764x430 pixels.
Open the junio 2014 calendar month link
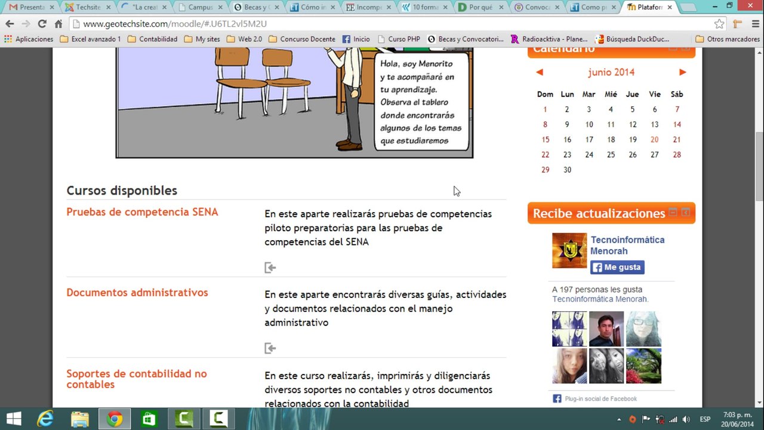tap(611, 72)
